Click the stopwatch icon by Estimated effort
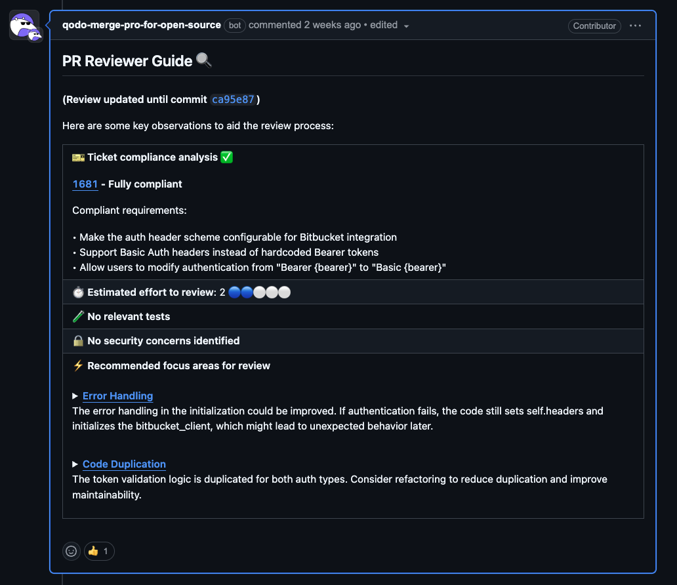 pyautogui.click(x=78, y=292)
